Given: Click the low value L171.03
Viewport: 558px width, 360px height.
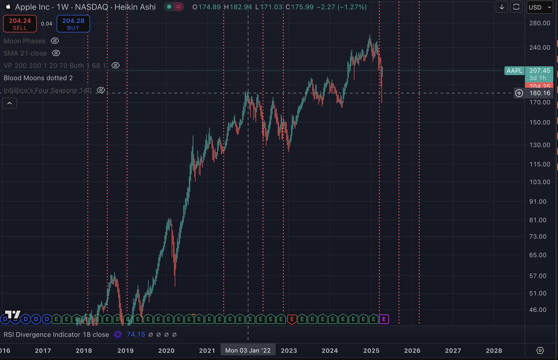Looking at the screenshot, I should [268, 7].
